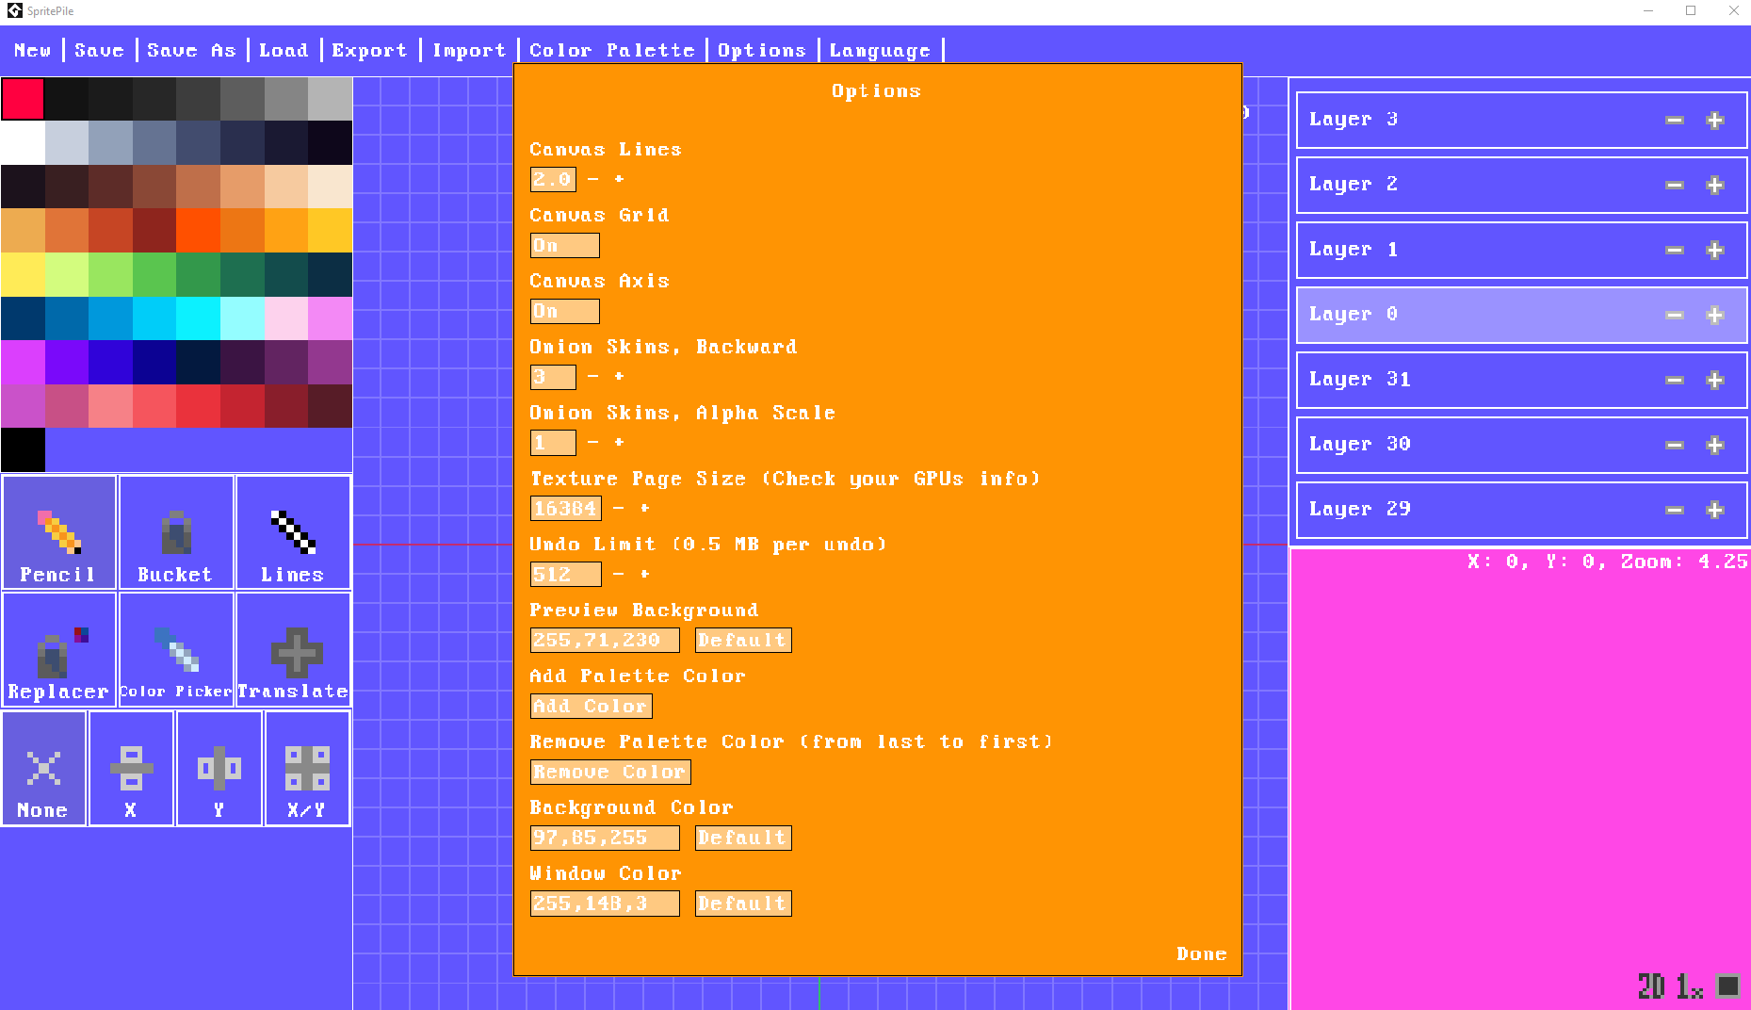Select the Bucket fill tool
1751x1010 pixels.
point(175,532)
